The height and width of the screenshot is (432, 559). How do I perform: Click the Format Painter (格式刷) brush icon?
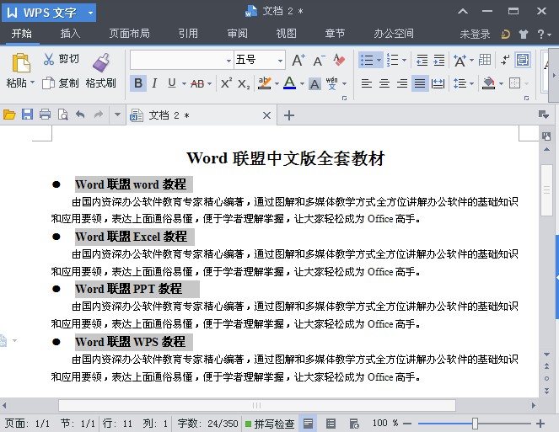tap(100, 62)
